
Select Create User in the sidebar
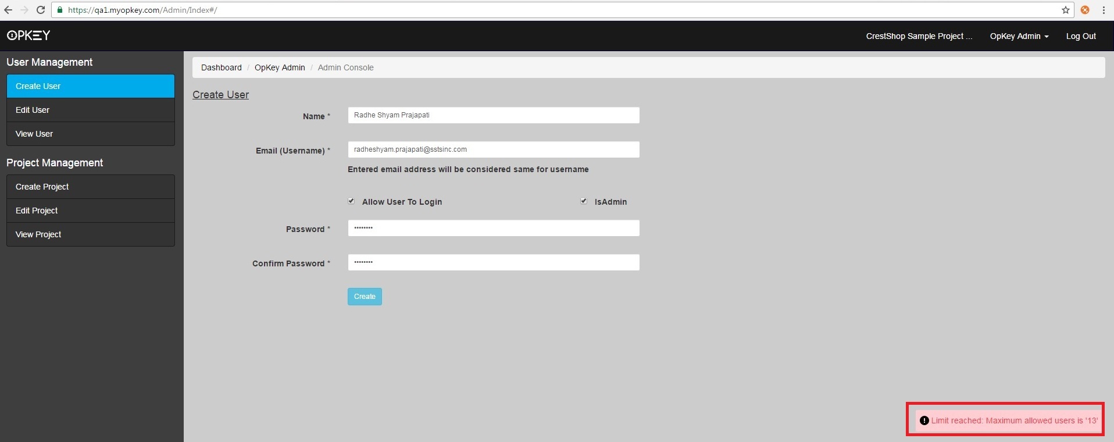91,86
